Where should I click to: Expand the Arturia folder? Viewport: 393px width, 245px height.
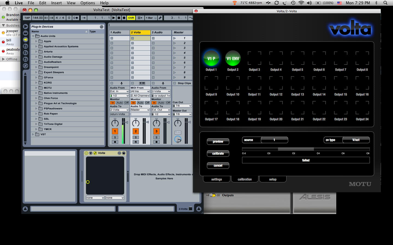click(36, 51)
